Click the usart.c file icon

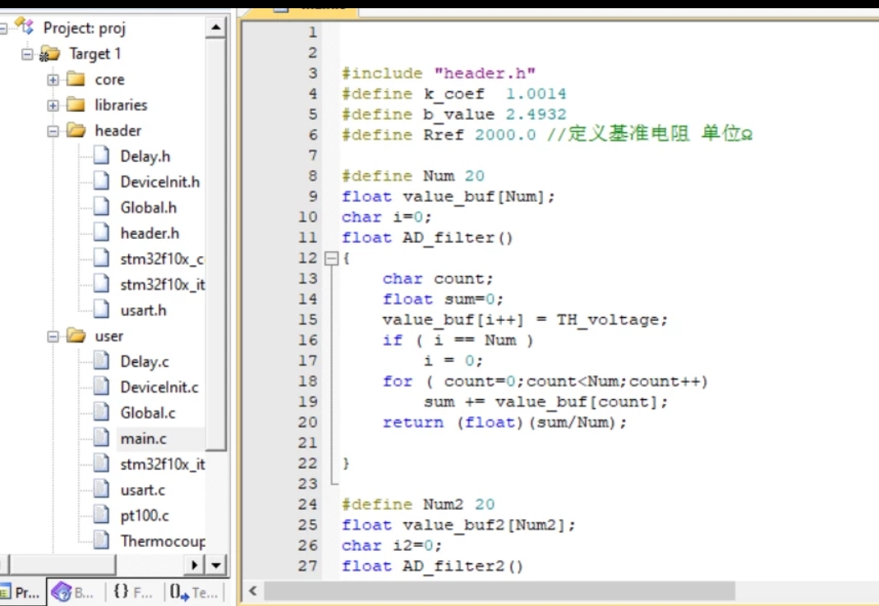[x=102, y=489]
